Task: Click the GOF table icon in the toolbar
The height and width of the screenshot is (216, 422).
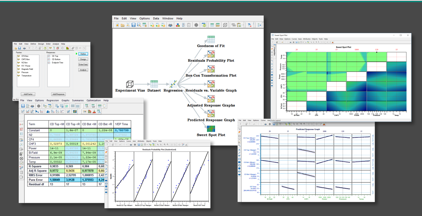Action: click(x=93, y=106)
